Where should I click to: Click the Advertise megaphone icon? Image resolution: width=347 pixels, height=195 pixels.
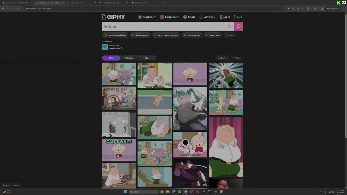201,17
